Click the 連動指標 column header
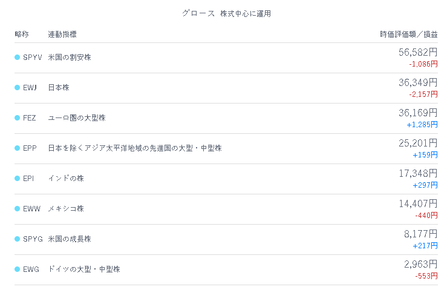 click(62, 35)
